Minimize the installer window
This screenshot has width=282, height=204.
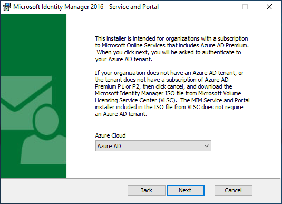221,7
